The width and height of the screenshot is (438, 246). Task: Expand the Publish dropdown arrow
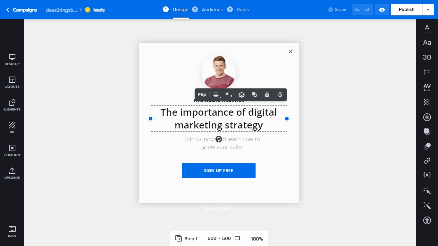point(428,10)
